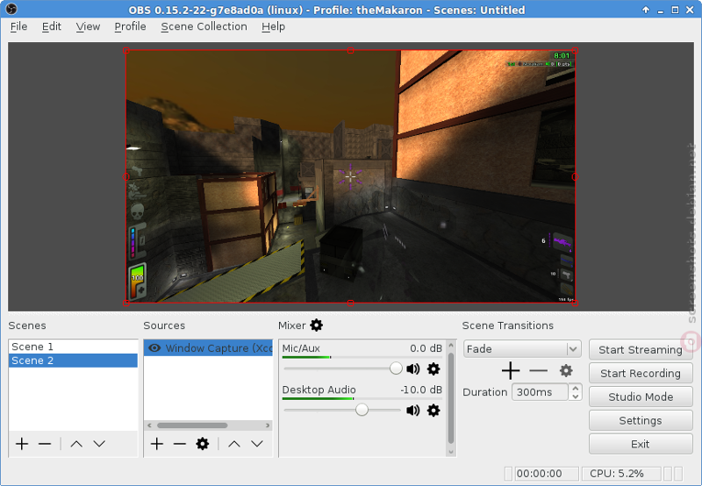
Task: Add a new scene with plus icon
Action: pos(22,444)
